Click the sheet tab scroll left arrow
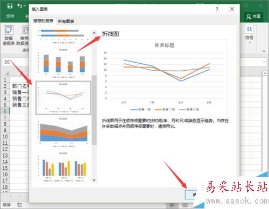Image resolution: width=269 pixels, height=209 pixels. click(x=10, y=196)
